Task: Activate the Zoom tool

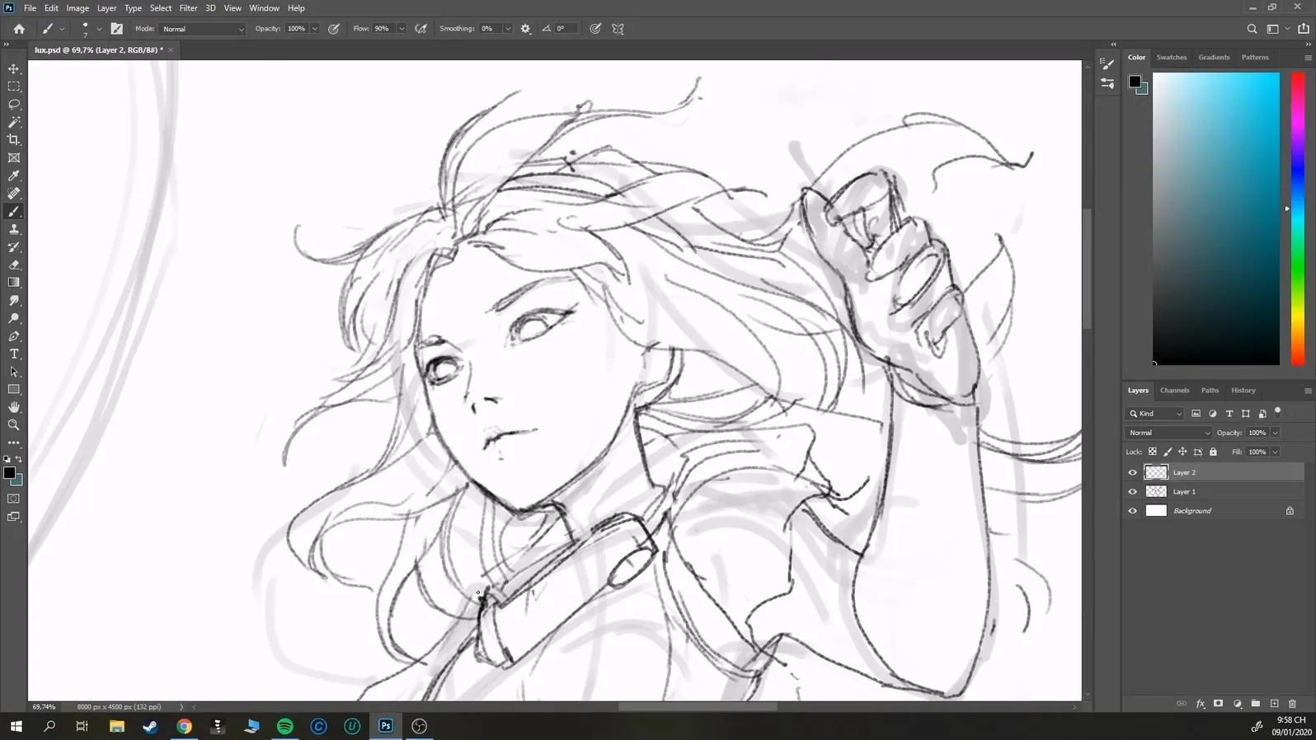Action: coord(14,425)
